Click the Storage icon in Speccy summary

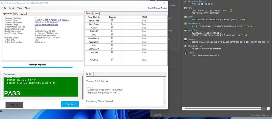[185, 39]
